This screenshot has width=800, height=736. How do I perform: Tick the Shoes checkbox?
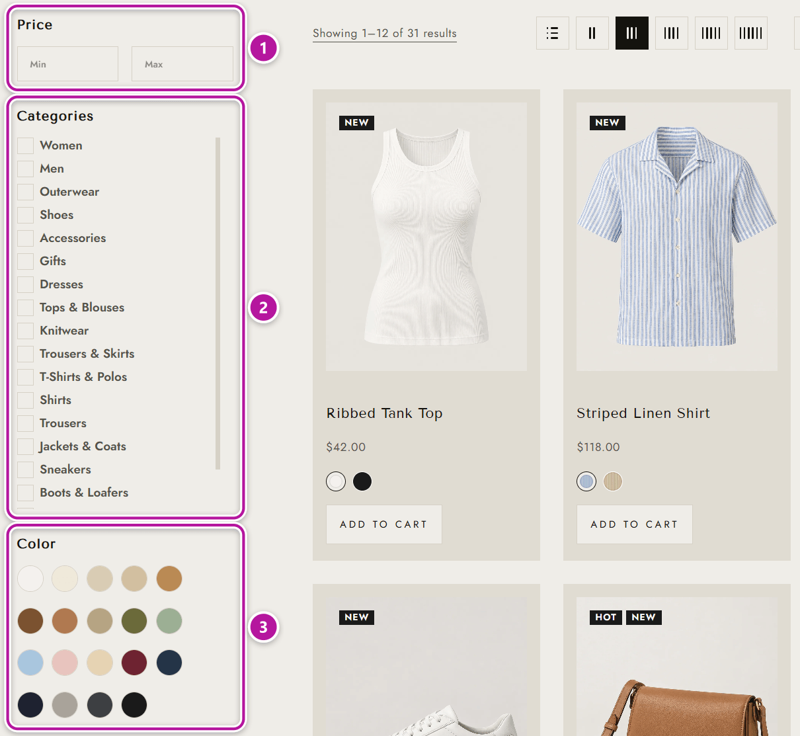pyautogui.click(x=25, y=215)
